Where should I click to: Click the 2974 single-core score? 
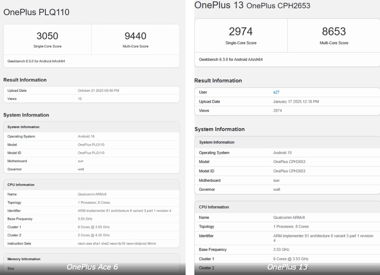click(x=241, y=31)
